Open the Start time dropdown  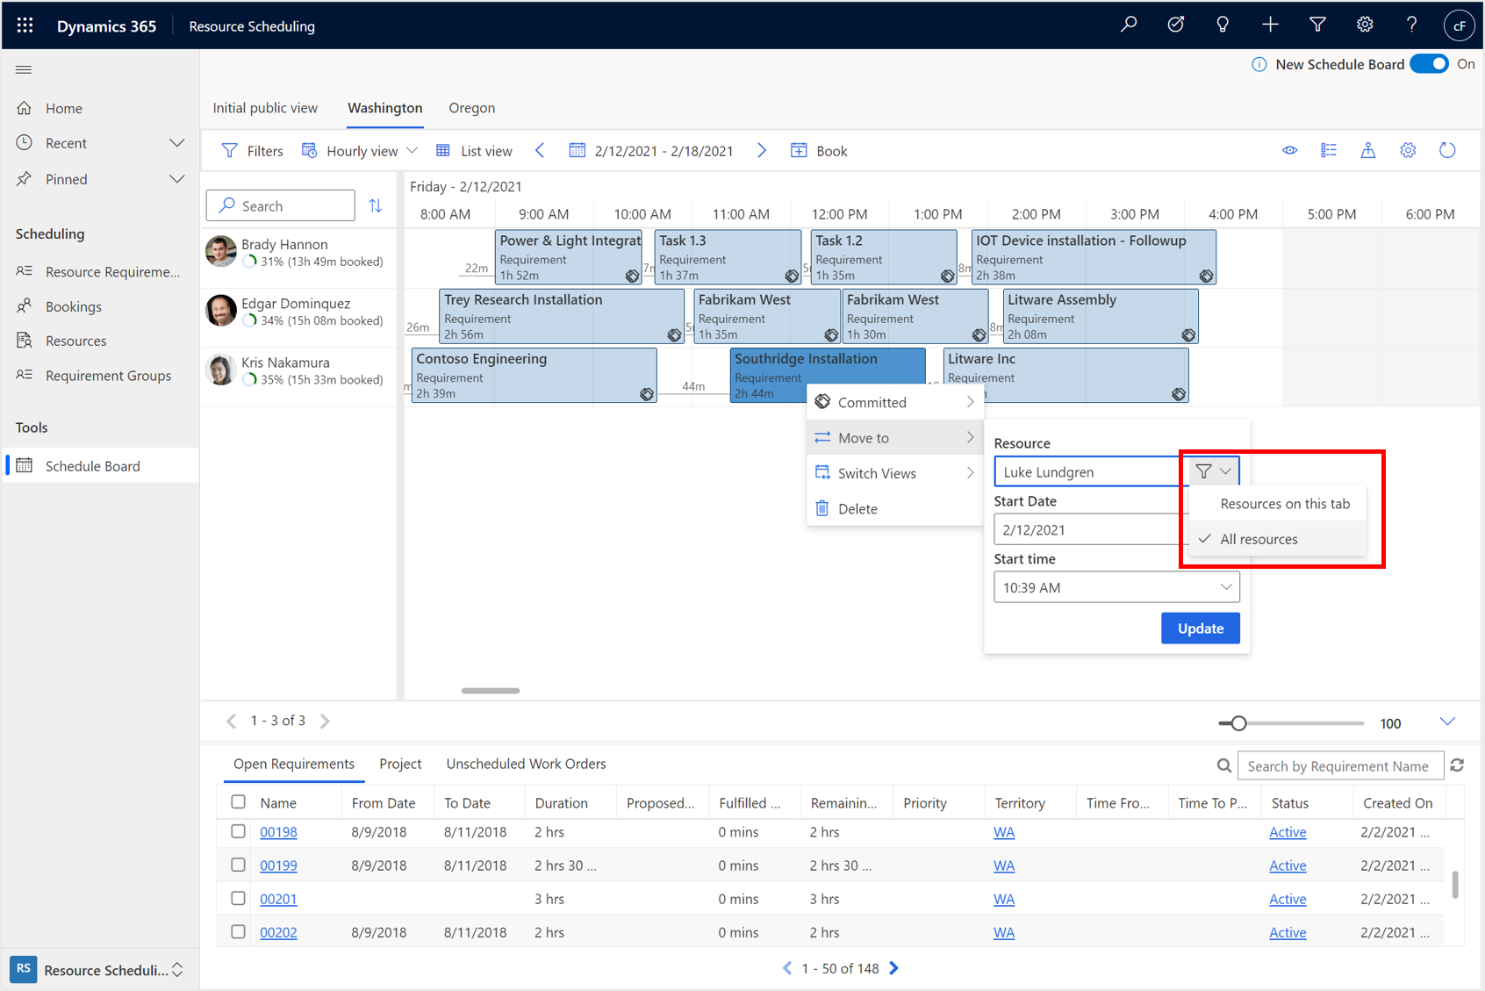(1116, 587)
